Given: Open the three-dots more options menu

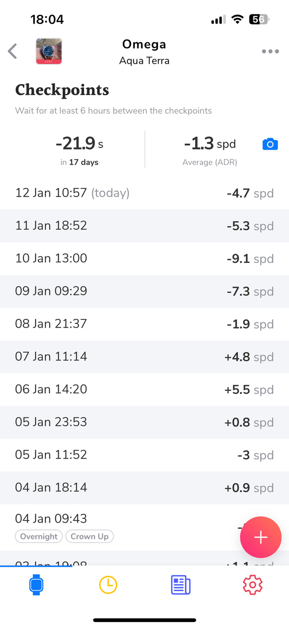Looking at the screenshot, I should 270,51.
